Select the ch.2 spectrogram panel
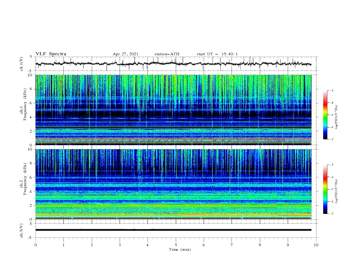This screenshot has width=356, height=275. point(174,184)
